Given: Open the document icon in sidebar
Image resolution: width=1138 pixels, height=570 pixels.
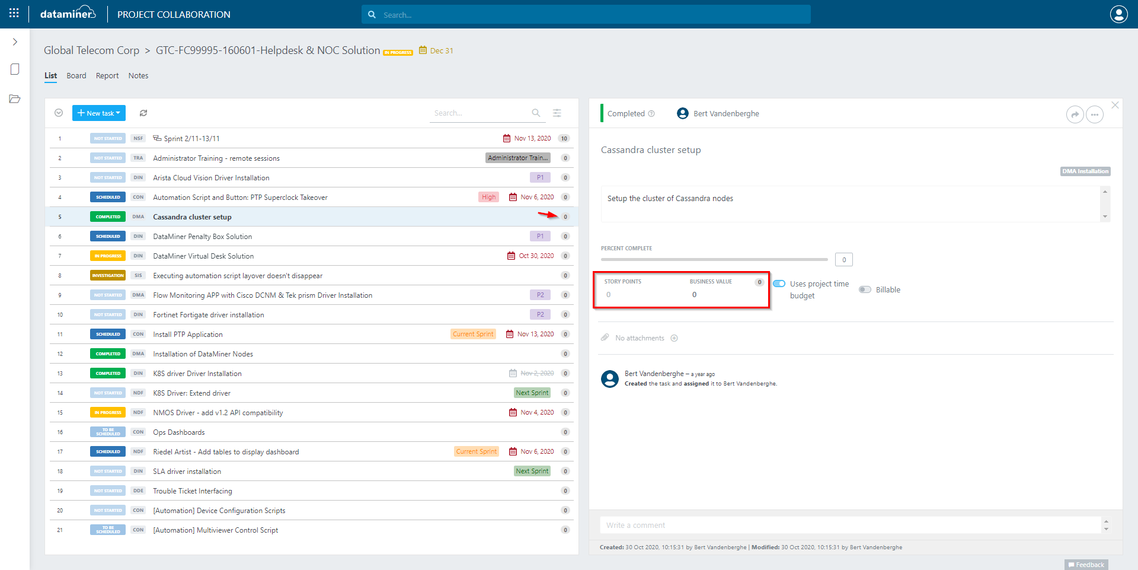Looking at the screenshot, I should point(15,69).
